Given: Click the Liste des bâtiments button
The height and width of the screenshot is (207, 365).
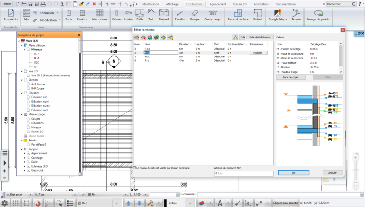Looking at the screenshot, I should (x=260, y=37).
